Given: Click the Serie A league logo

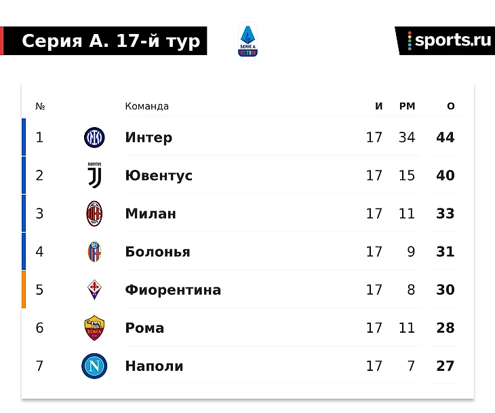Looking at the screenshot, I should 248,41.
